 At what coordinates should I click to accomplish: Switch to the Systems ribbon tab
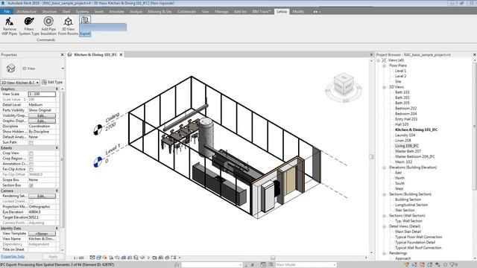[x=82, y=12]
